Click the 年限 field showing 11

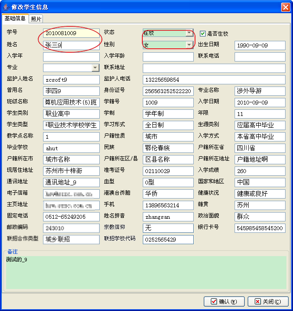point(260,114)
